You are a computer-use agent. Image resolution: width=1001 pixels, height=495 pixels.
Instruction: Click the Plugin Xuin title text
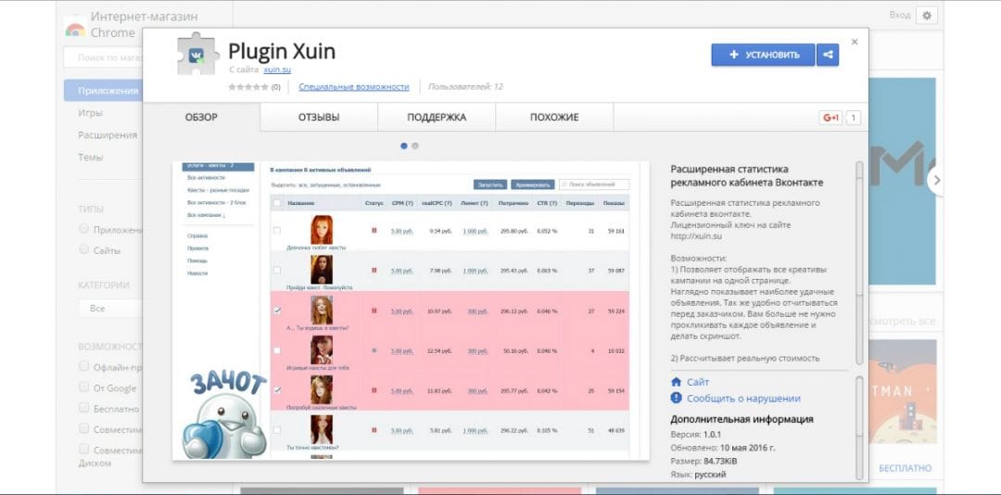pyautogui.click(x=282, y=51)
